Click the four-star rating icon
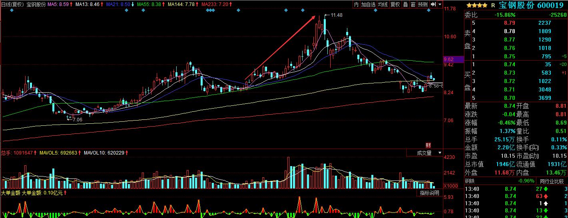568x218 pixels. coord(476,6)
